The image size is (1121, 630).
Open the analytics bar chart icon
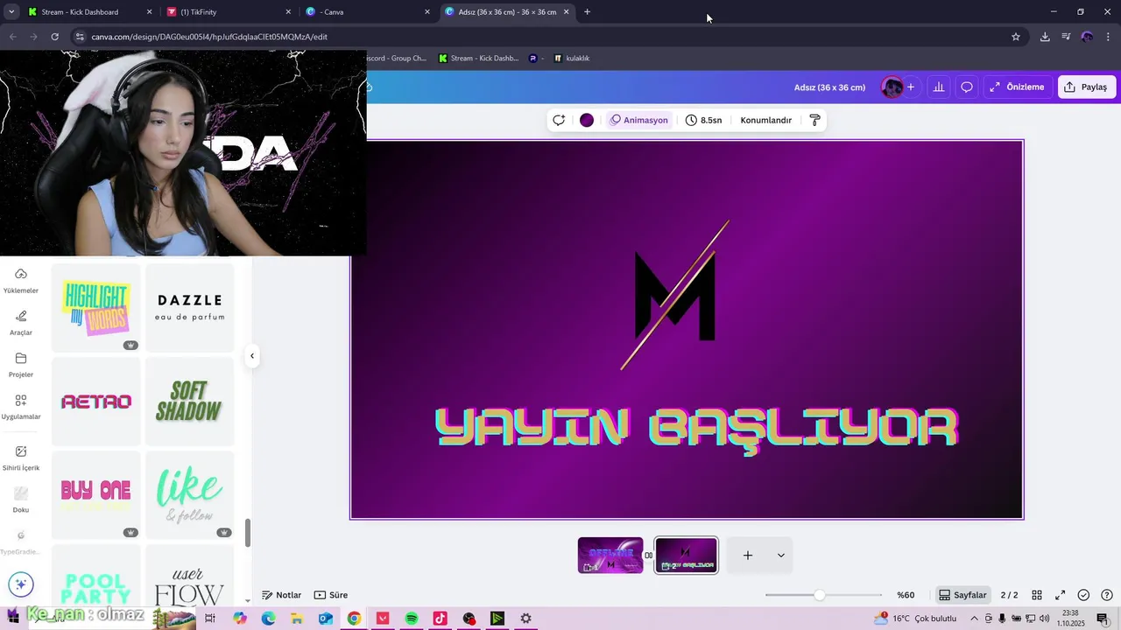click(x=939, y=87)
